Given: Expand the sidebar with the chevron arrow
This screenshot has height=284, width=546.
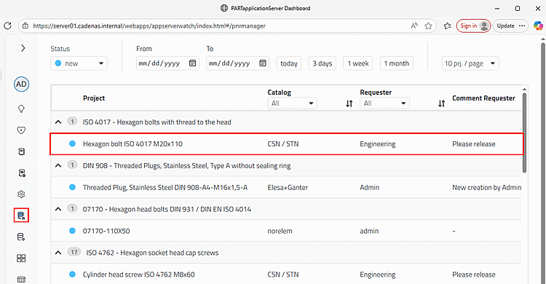Looking at the screenshot, I should [x=23, y=48].
